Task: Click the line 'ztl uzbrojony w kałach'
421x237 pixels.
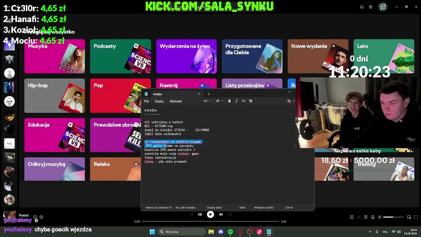Action: [163, 122]
